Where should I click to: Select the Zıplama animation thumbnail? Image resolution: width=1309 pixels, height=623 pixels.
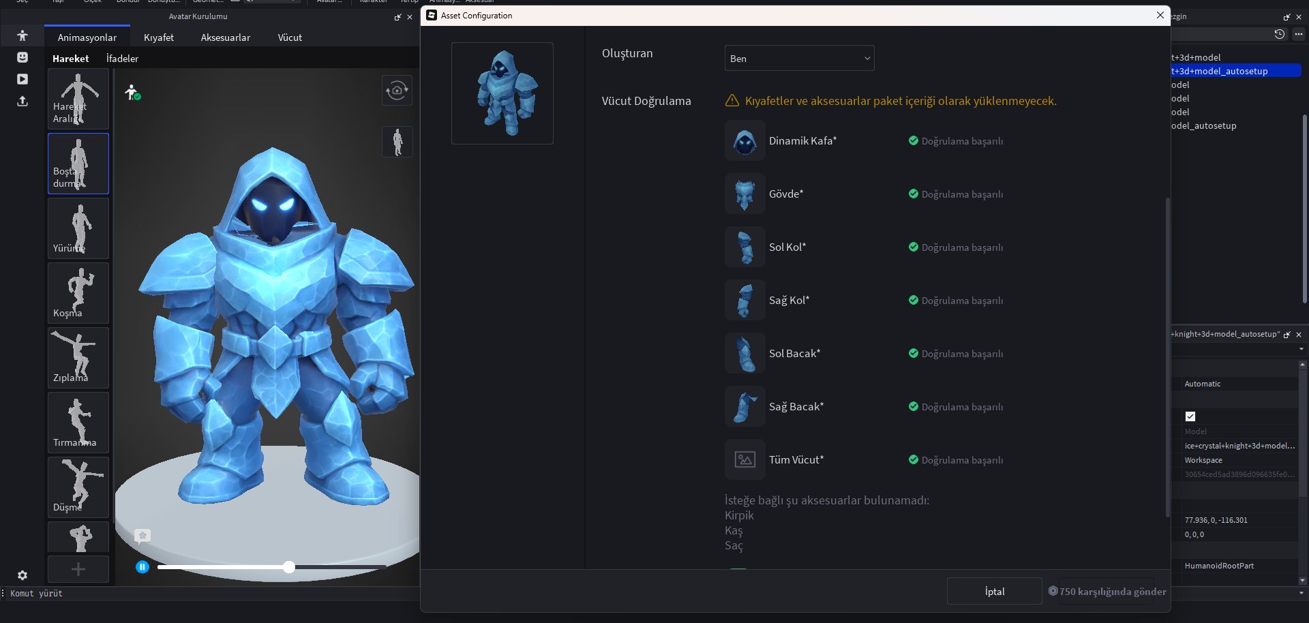click(x=78, y=358)
